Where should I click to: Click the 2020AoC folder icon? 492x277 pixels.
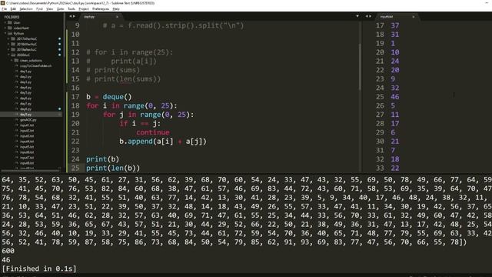coord(13,55)
